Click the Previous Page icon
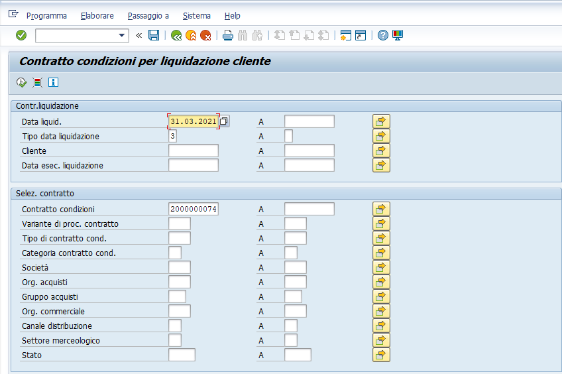This screenshot has width=562, height=374. point(294,35)
